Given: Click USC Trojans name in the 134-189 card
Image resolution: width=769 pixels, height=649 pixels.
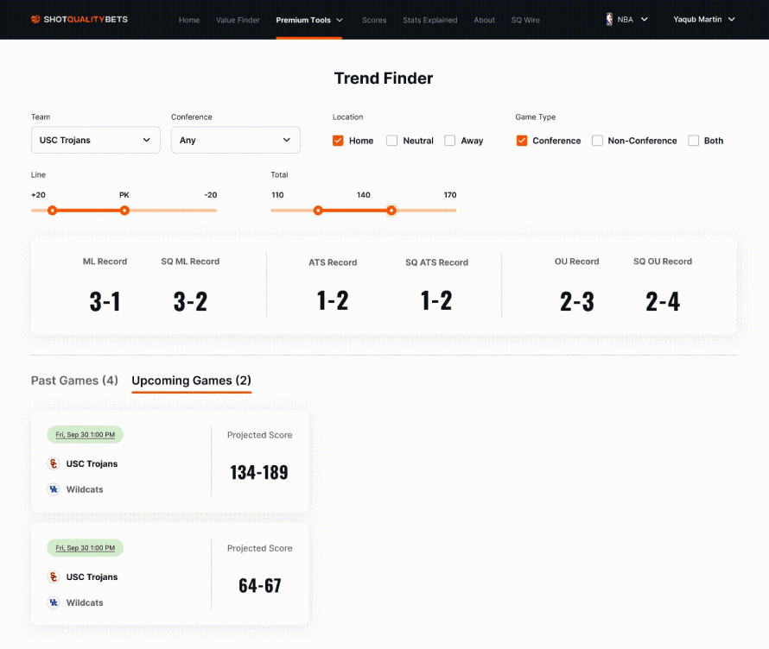Looking at the screenshot, I should point(92,463).
